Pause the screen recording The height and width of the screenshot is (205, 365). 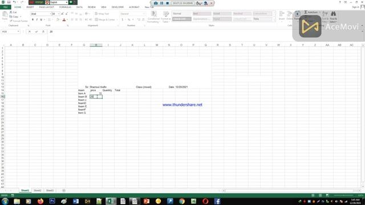pyautogui.click(x=162, y=3)
